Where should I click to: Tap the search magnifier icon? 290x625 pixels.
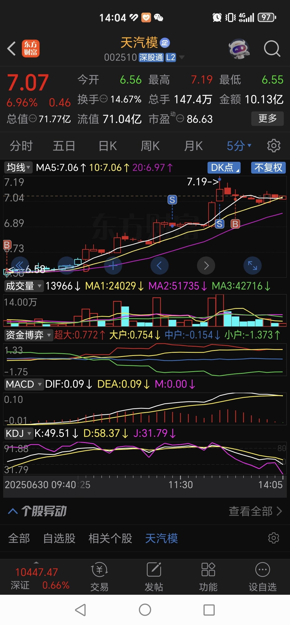point(272,49)
